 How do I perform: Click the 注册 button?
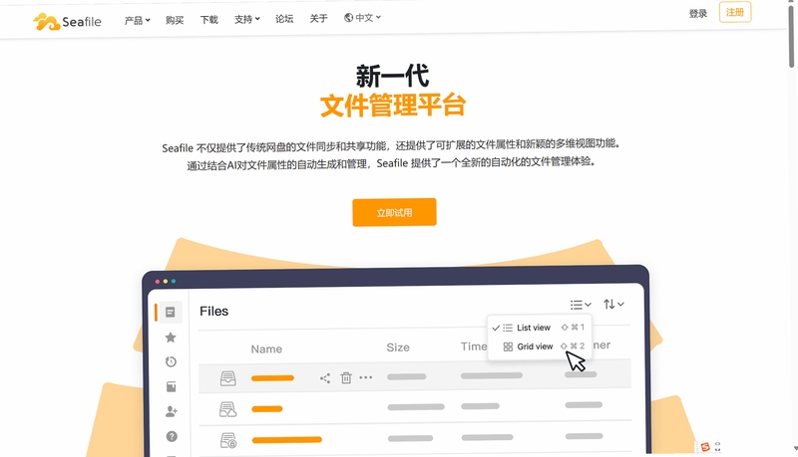coord(735,12)
